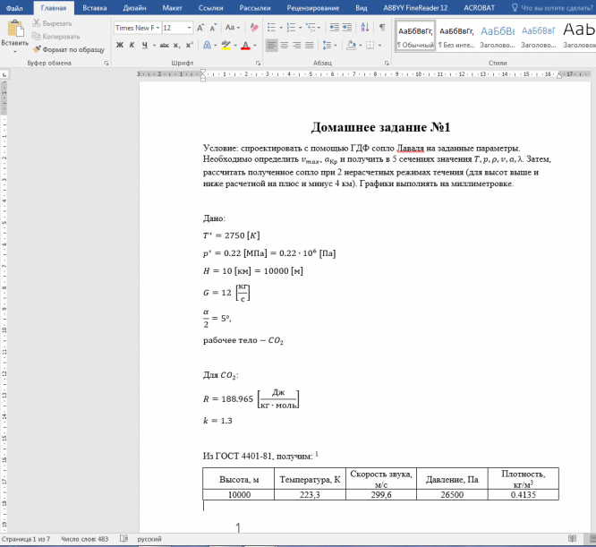Apply red font color
This screenshot has width=596, height=547.
245,46
